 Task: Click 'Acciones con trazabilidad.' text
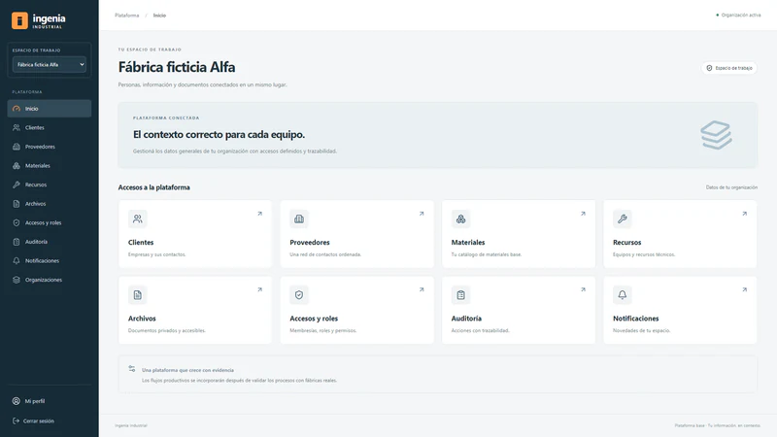click(x=480, y=330)
